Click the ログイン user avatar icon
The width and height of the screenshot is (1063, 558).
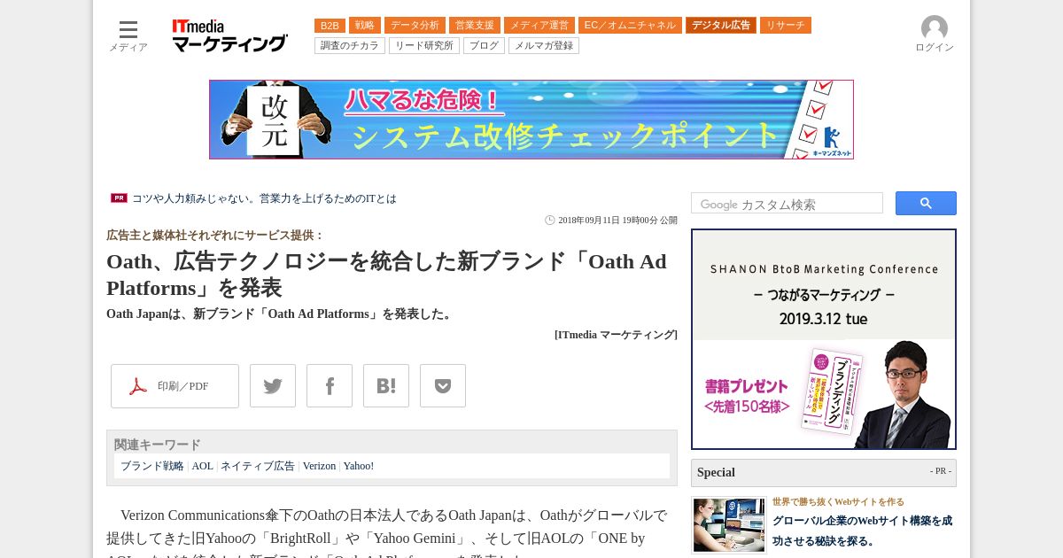click(x=935, y=28)
